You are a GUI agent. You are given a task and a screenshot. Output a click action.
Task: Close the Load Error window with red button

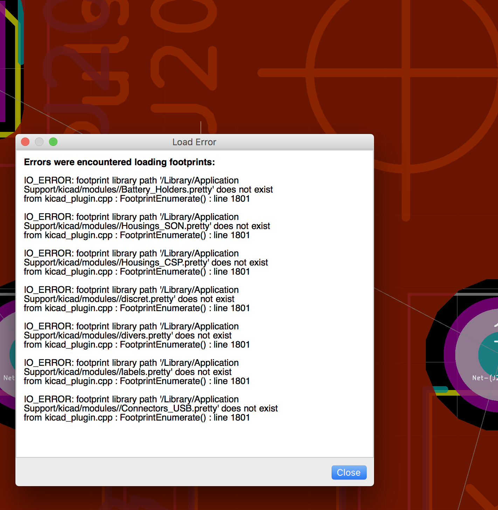25,142
